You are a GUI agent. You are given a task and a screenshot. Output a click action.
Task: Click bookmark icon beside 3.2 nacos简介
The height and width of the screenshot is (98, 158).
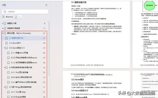tap(7, 43)
